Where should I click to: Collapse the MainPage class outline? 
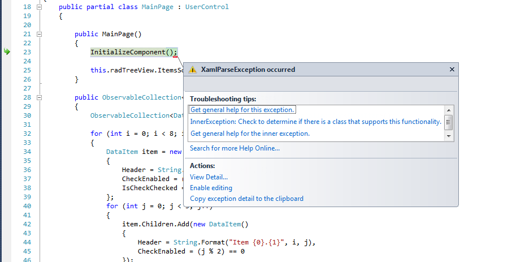(39, 7)
